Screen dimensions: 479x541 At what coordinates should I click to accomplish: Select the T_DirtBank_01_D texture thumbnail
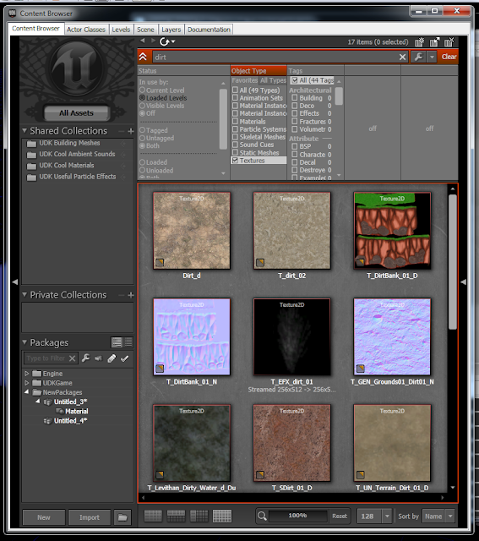coord(393,231)
